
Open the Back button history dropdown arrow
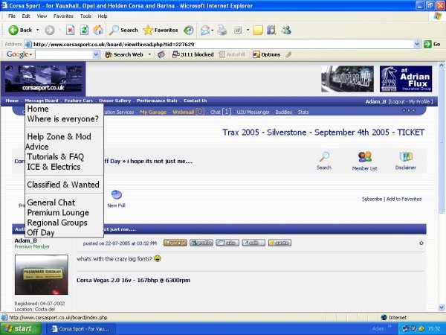click(x=37, y=30)
